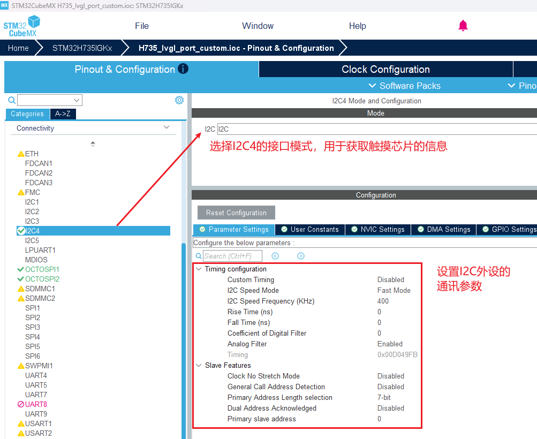Collapse Slave Features section
This screenshot has height=439, width=537.
point(199,365)
